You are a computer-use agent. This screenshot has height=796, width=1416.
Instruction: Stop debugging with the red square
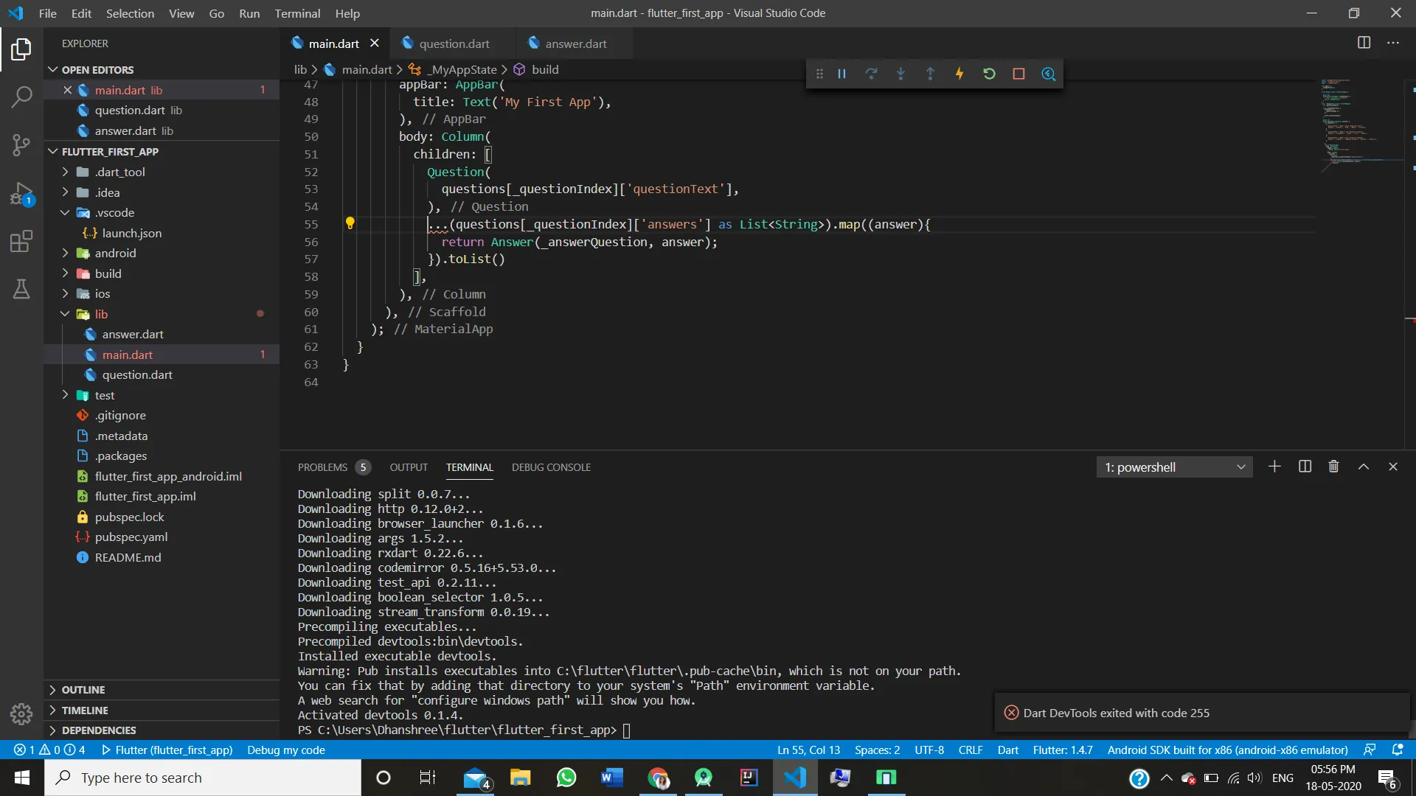1018,74
